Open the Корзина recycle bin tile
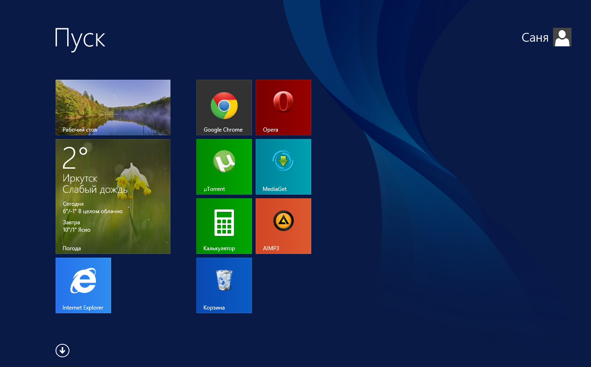 coord(224,285)
